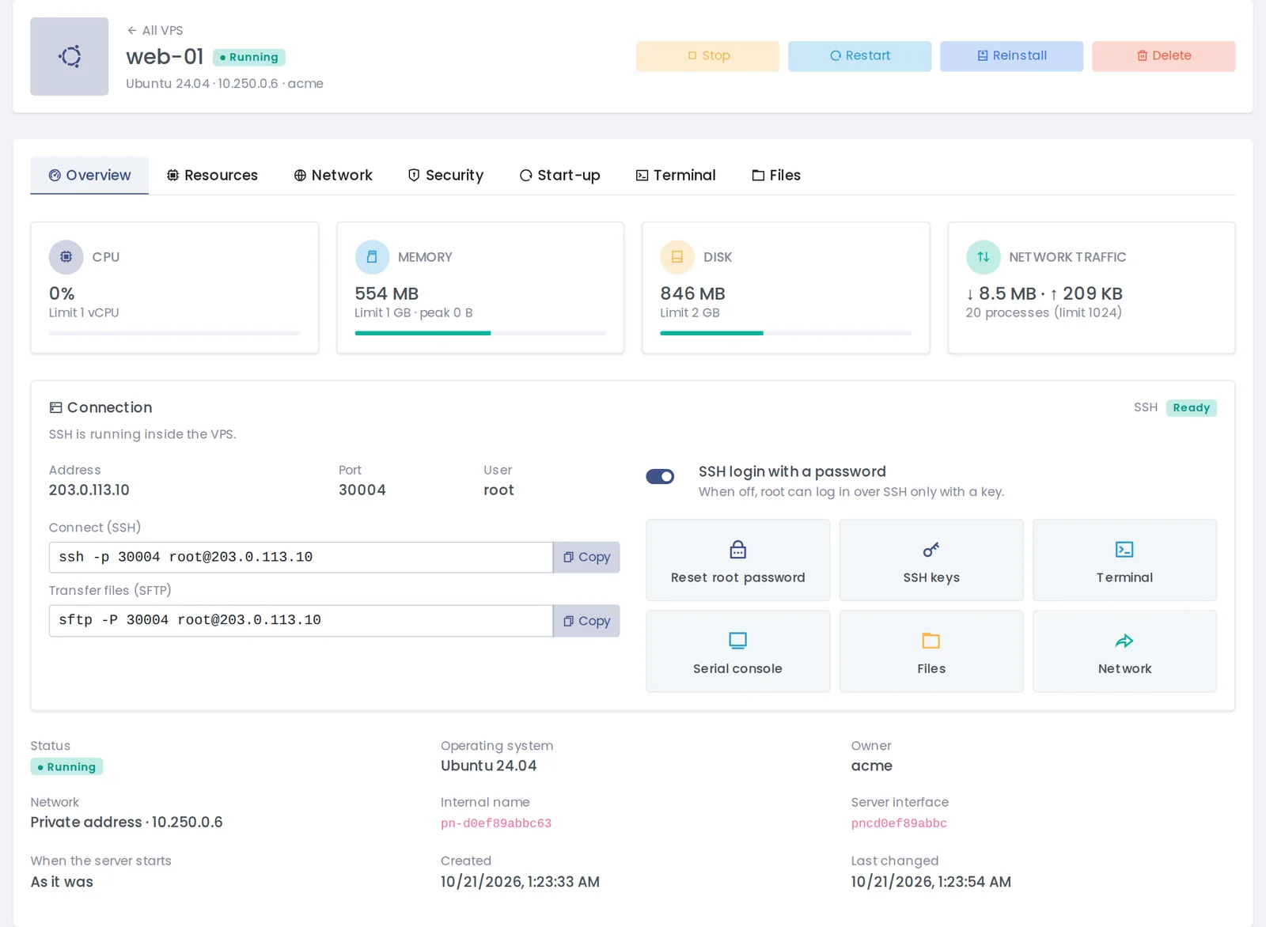Go back to All VPS

tap(155, 30)
